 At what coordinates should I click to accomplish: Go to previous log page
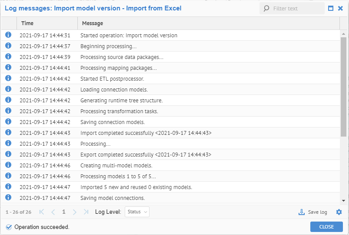[x=53, y=212]
